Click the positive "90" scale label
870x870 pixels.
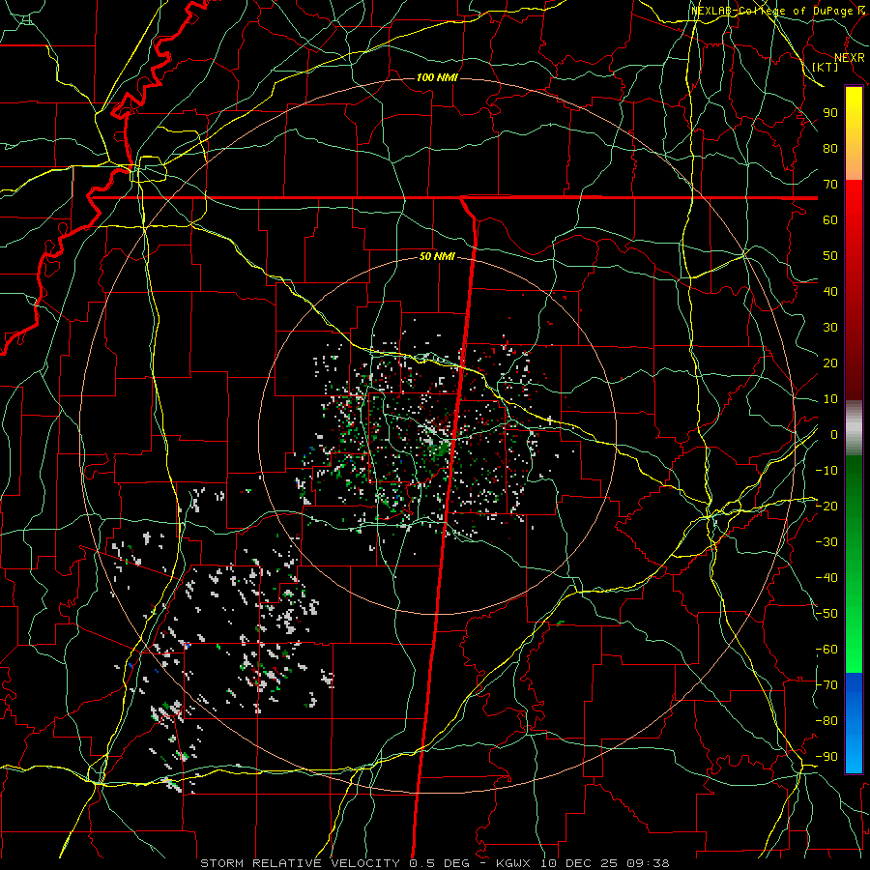pyautogui.click(x=830, y=113)
